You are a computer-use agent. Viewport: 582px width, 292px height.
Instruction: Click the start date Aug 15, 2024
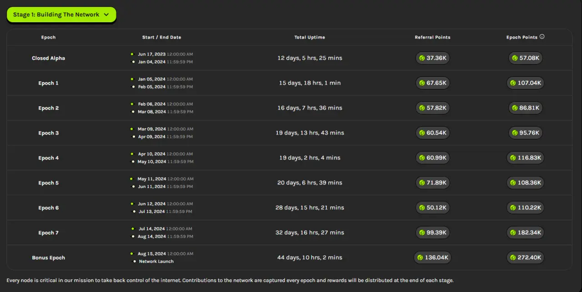[x=152, y=254]
